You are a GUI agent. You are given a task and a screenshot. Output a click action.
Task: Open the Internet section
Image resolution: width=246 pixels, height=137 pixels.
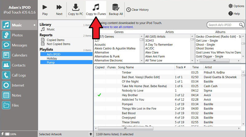[x=19, y=85]
